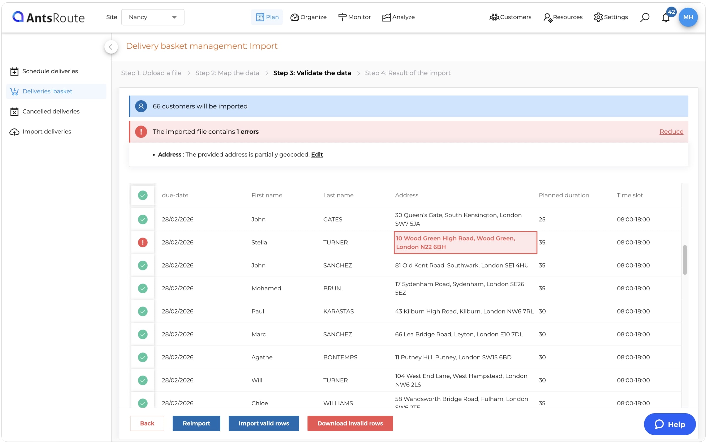
Task: Open the MH user avatar menu
Action: [688, 17]
